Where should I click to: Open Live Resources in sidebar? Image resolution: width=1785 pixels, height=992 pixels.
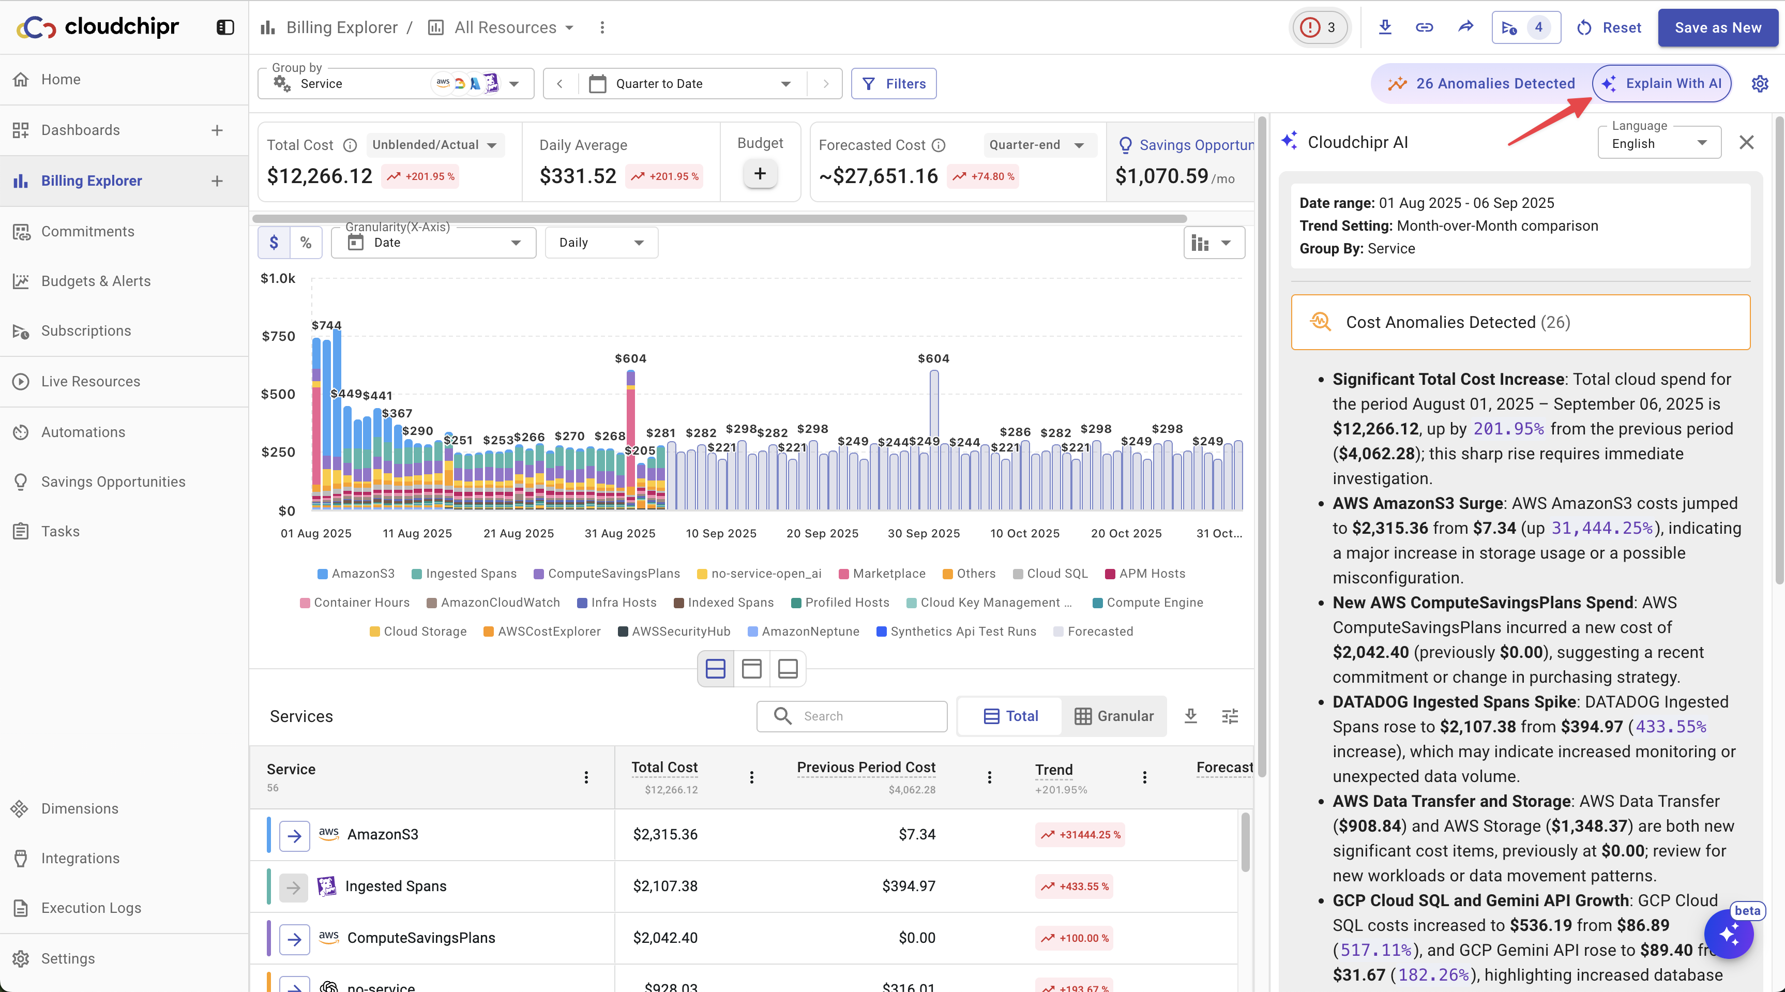point(124,381)
